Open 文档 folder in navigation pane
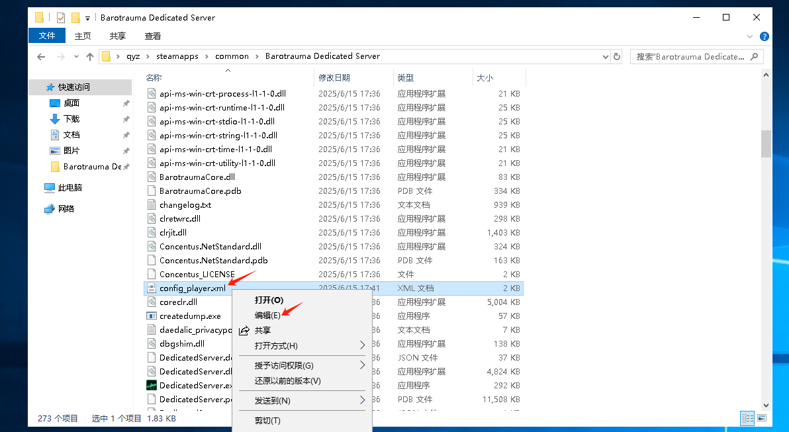789x432 pixels. pos(71,135)
